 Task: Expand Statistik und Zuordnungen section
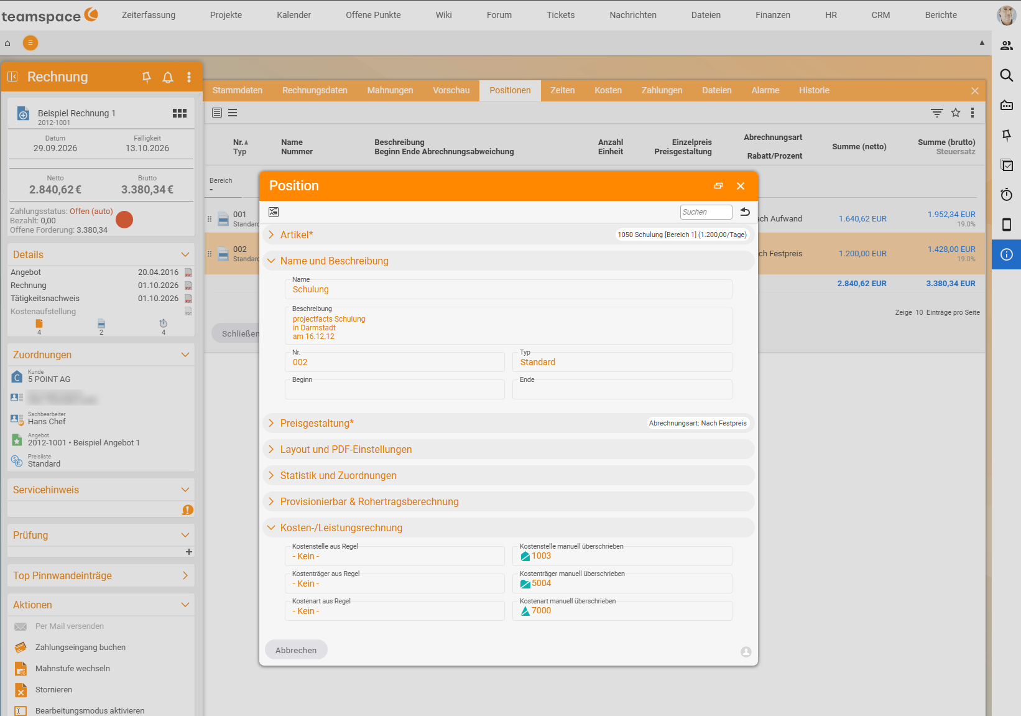[509, 475]
